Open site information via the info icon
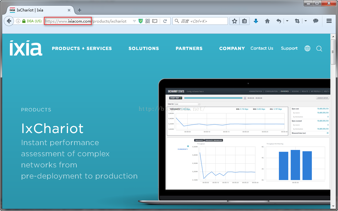Viewport: 338px width, 211px height. coord(18,21)
